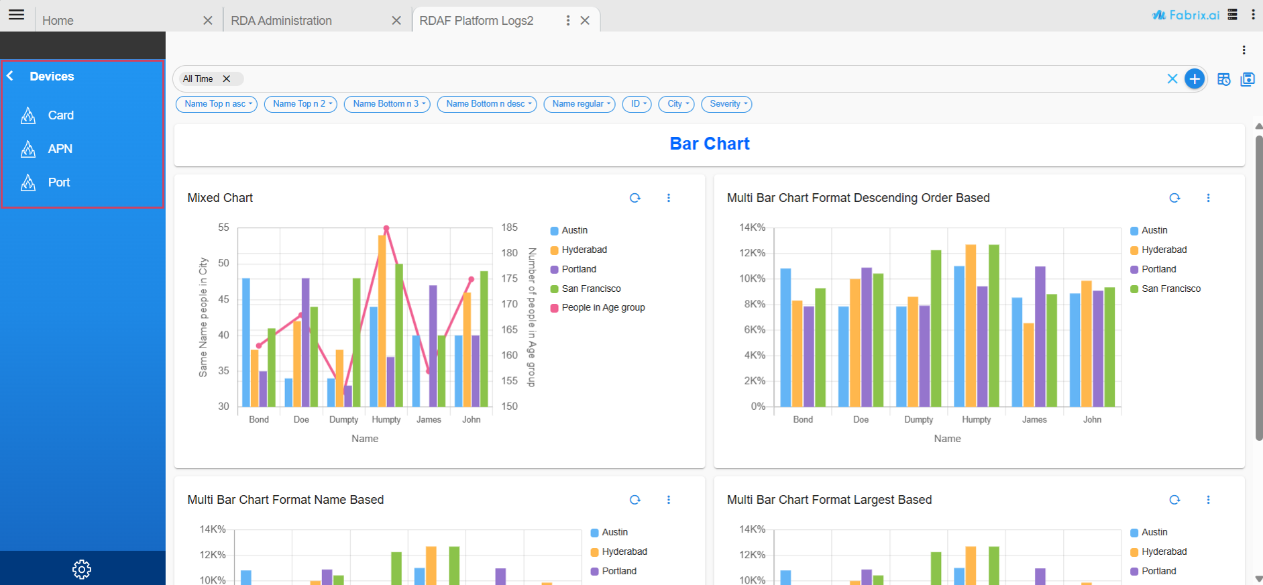Click the settings gear in sidebar footer
The width and height of the screenshot is (1263, 585).
(82, 569)
